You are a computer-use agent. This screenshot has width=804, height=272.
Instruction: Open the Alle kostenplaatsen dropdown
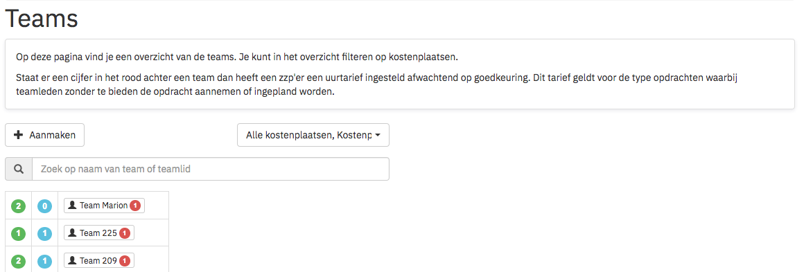point(313,135)
